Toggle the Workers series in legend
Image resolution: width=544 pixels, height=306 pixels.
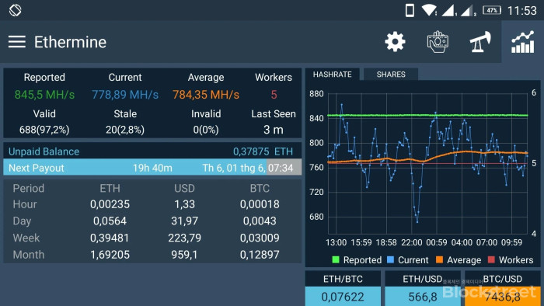(511, 260)
